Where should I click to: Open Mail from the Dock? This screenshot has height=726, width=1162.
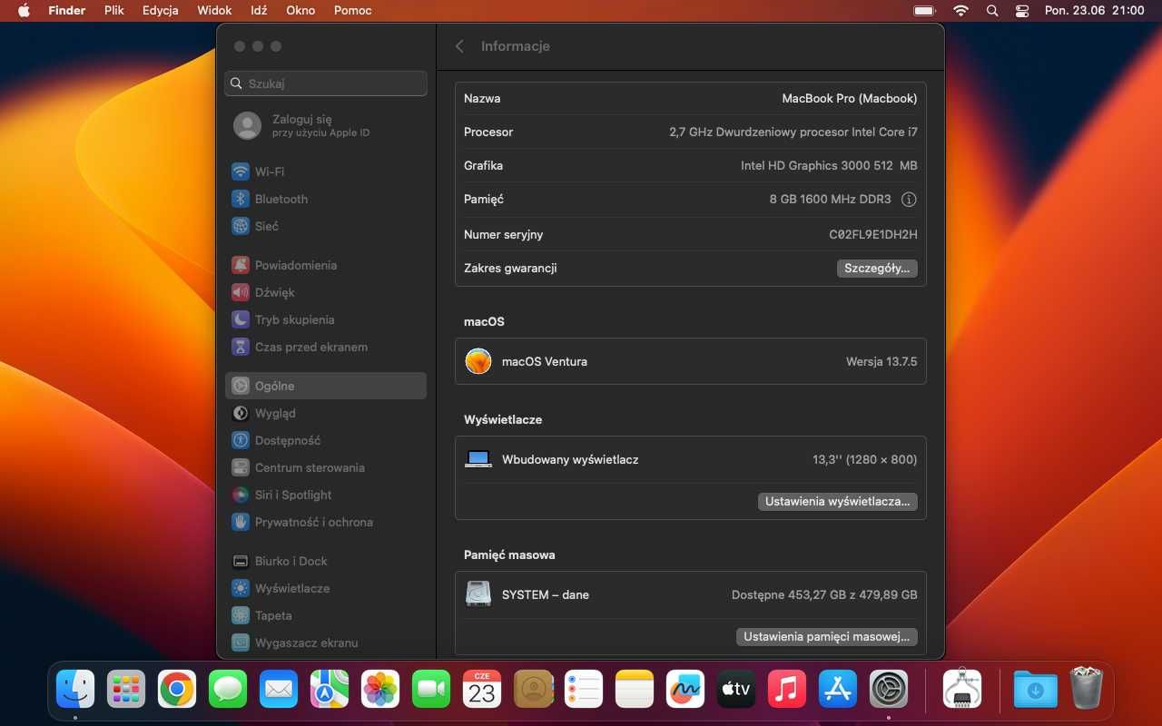pos(279,690)
